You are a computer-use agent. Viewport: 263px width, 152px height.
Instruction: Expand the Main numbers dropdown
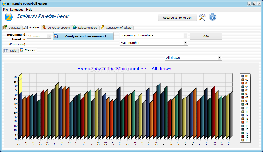coord(185,43)
